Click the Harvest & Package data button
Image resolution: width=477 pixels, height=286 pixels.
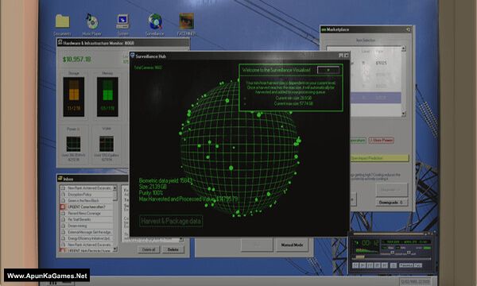tap(171, 221)
